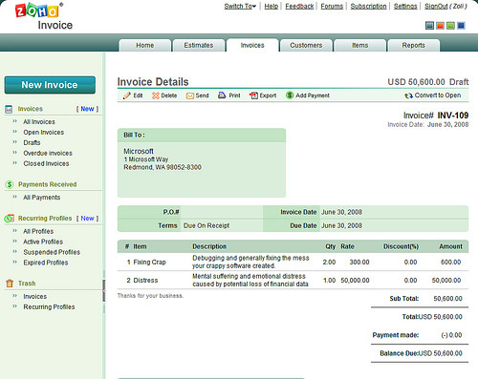This screenshot has height=379, width=478.
Task: Open Invoices under Trash
Action: pos(34,296)
